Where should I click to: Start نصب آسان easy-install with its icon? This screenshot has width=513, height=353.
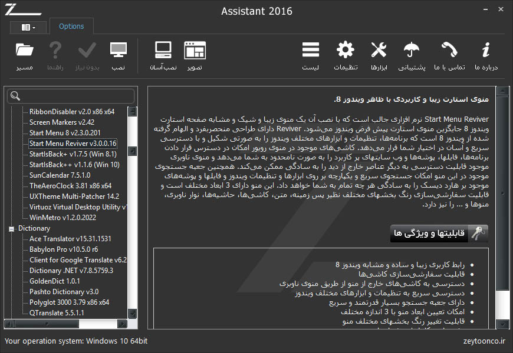tap(163, 50)
